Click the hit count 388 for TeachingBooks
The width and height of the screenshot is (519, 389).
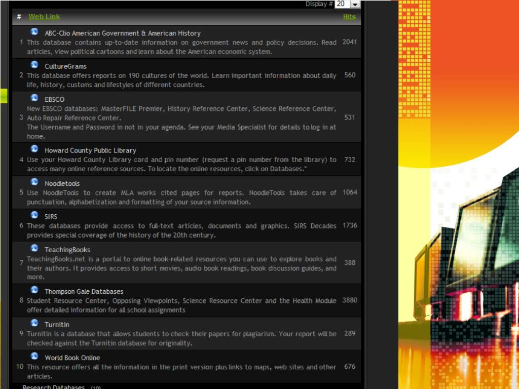350,263
